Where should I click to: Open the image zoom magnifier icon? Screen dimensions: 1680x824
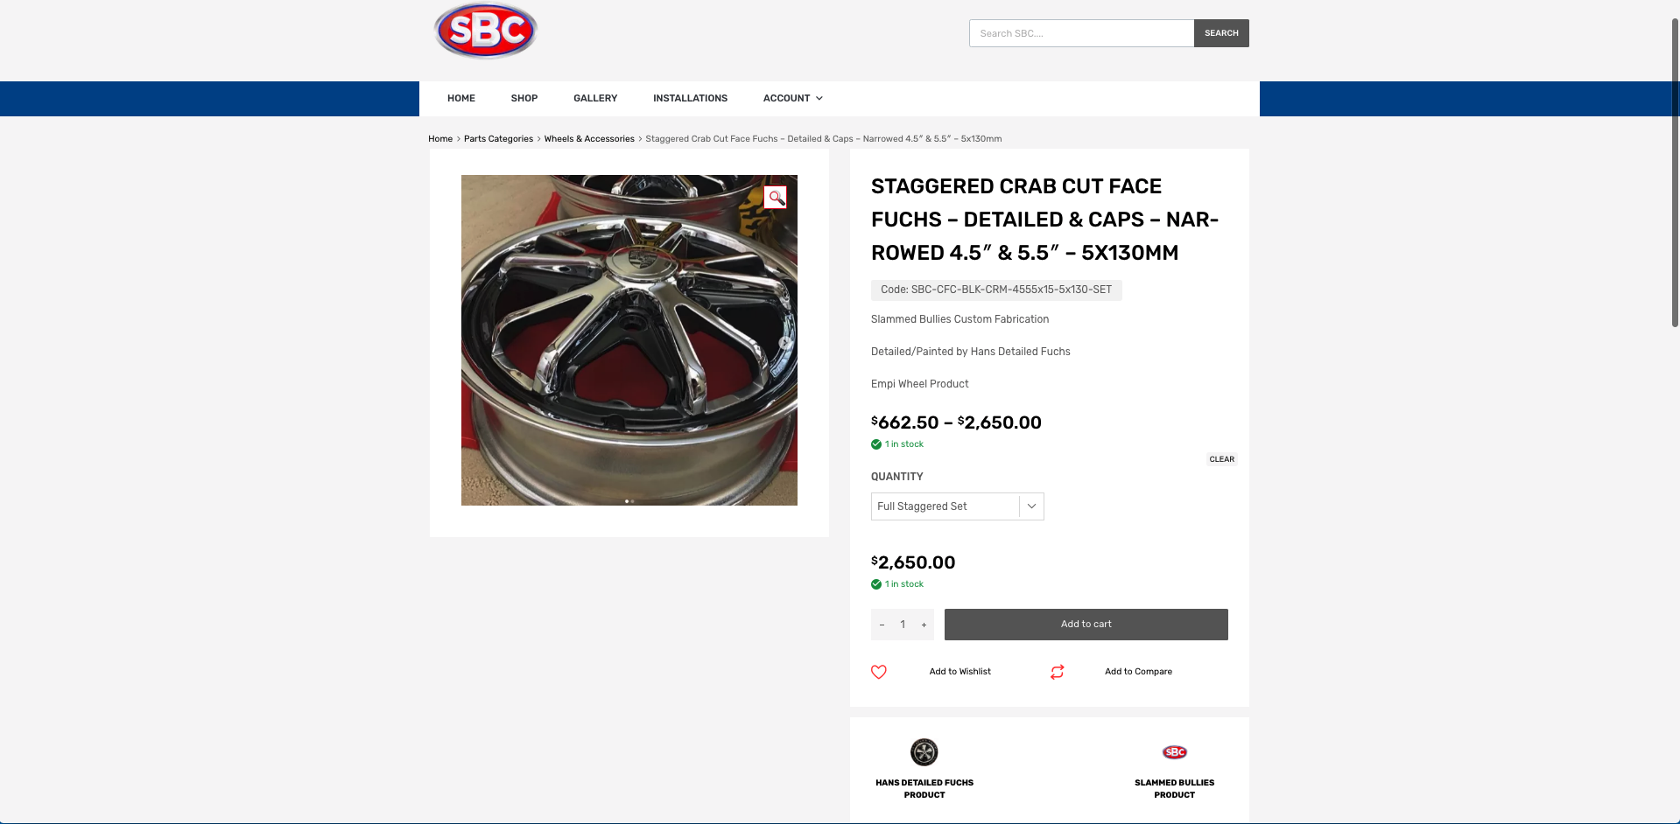(776, 198)
